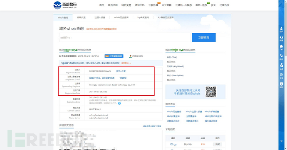The height and width of the screenshot is (150, 287).
Task: Select the whois查询 tab
Action: coord(63,17)
